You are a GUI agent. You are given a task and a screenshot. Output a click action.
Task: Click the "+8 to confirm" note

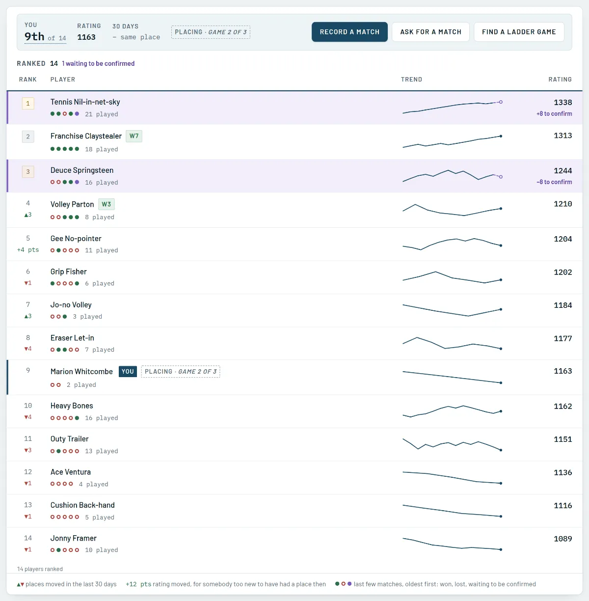point(554,114)
